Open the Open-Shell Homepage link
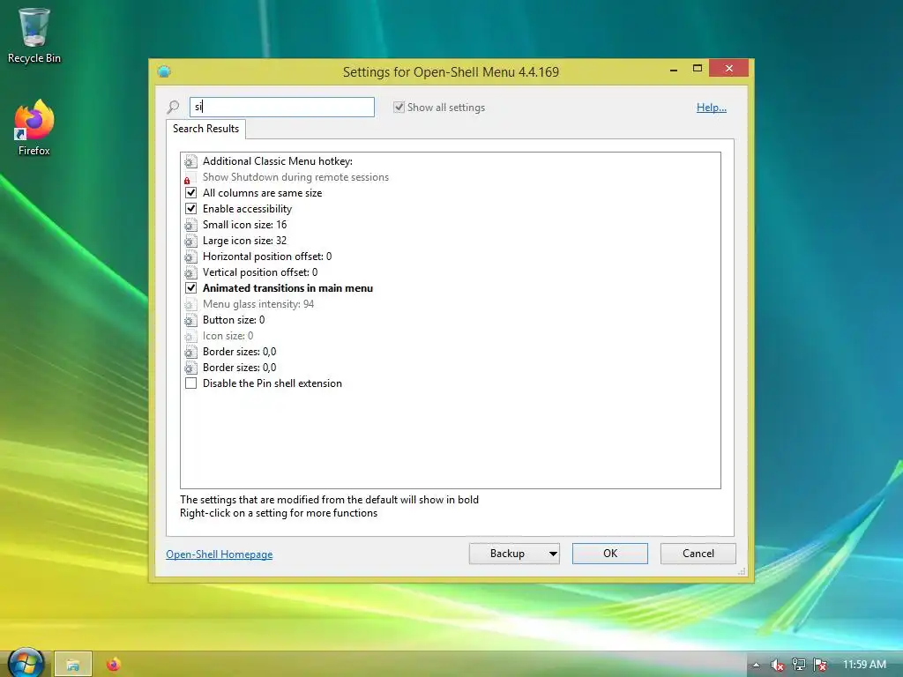The height and width of the screenshot is (677, 903). (x=220, y=554)
